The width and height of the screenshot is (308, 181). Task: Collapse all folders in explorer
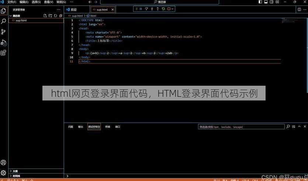[60, 16]
